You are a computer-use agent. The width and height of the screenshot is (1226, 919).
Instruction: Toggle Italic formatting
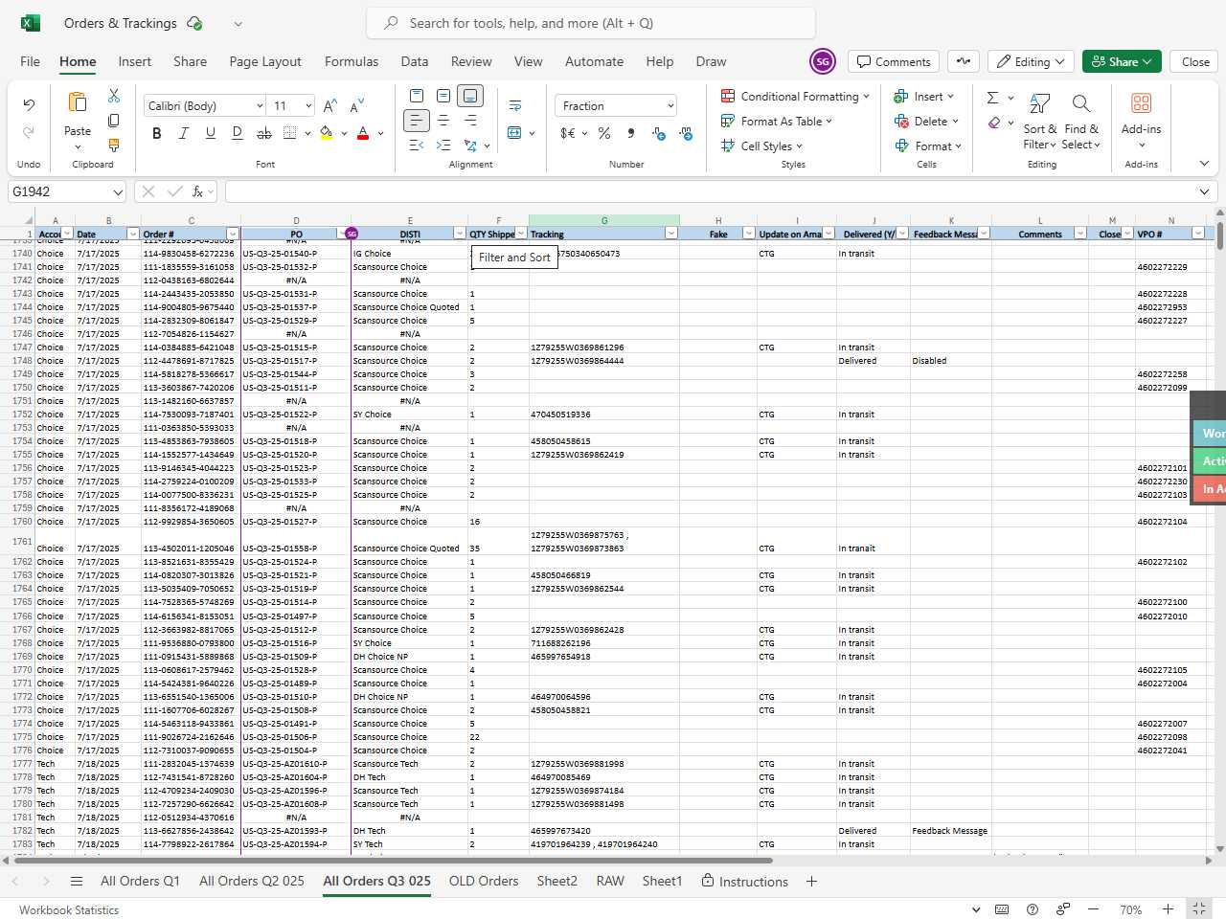(x=184, y=133)
